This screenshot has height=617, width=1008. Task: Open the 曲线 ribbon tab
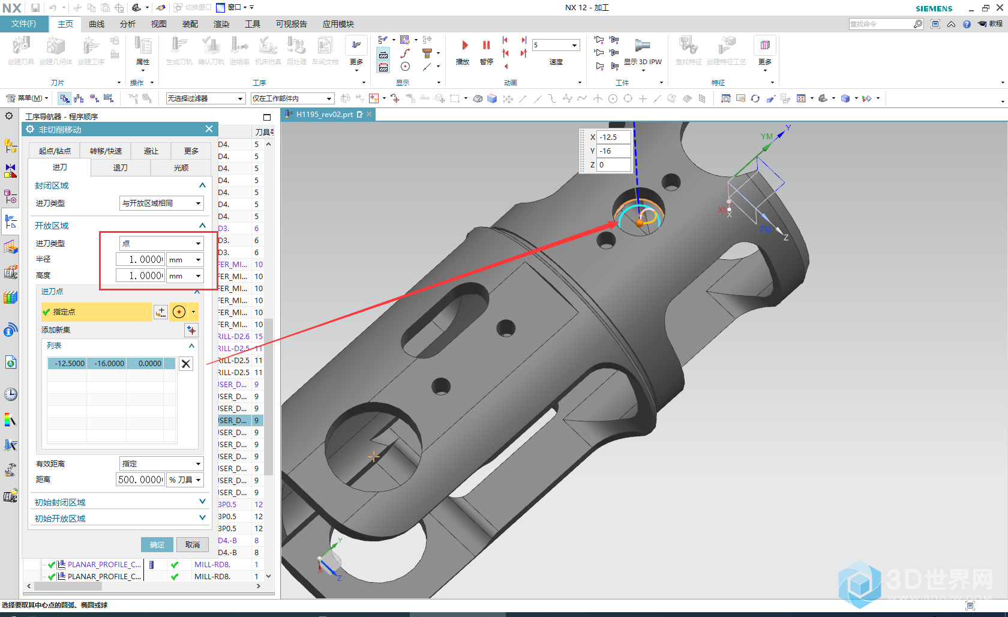pos(97,24)
